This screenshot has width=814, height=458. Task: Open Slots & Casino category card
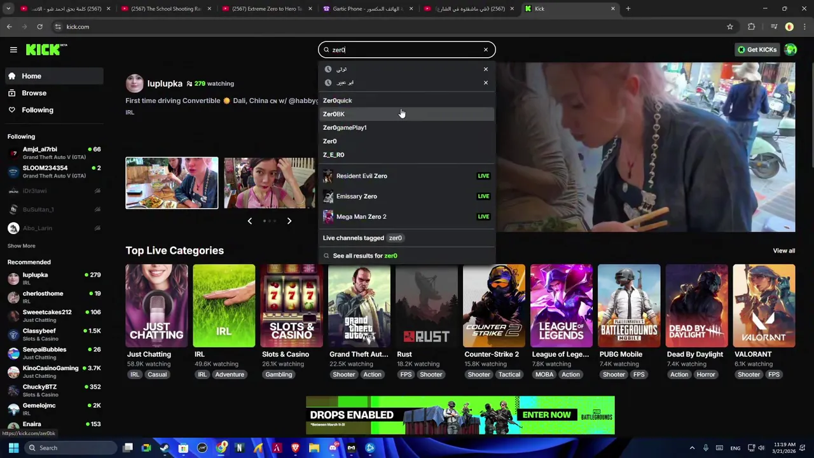291,306
